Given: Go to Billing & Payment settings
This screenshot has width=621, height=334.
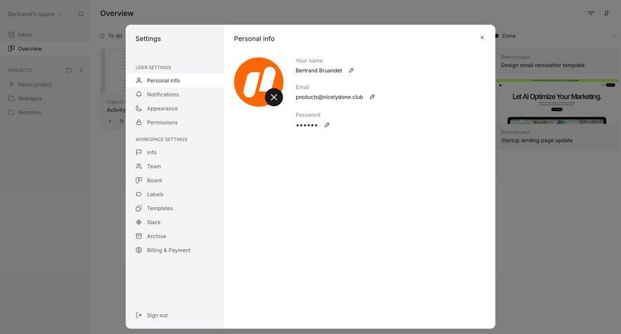Looking at the screenshot, I should [168, 250].
